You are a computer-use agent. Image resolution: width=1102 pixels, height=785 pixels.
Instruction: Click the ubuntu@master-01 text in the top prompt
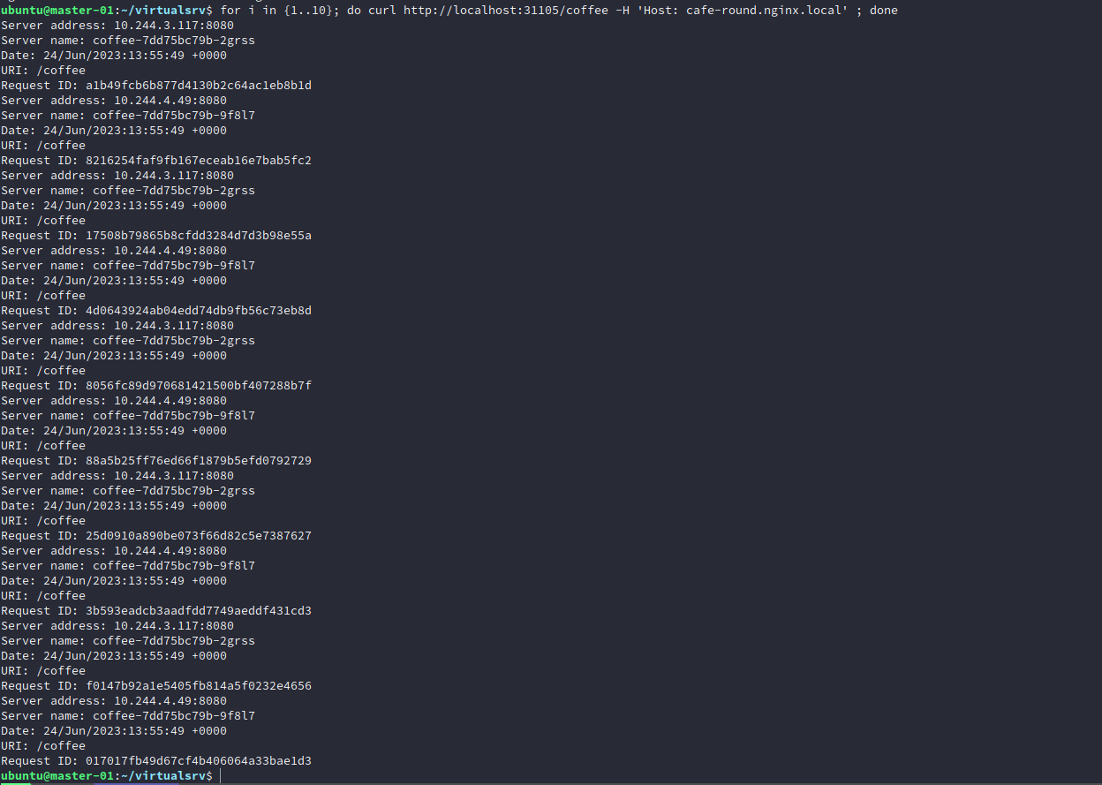[x=57, y=10]
